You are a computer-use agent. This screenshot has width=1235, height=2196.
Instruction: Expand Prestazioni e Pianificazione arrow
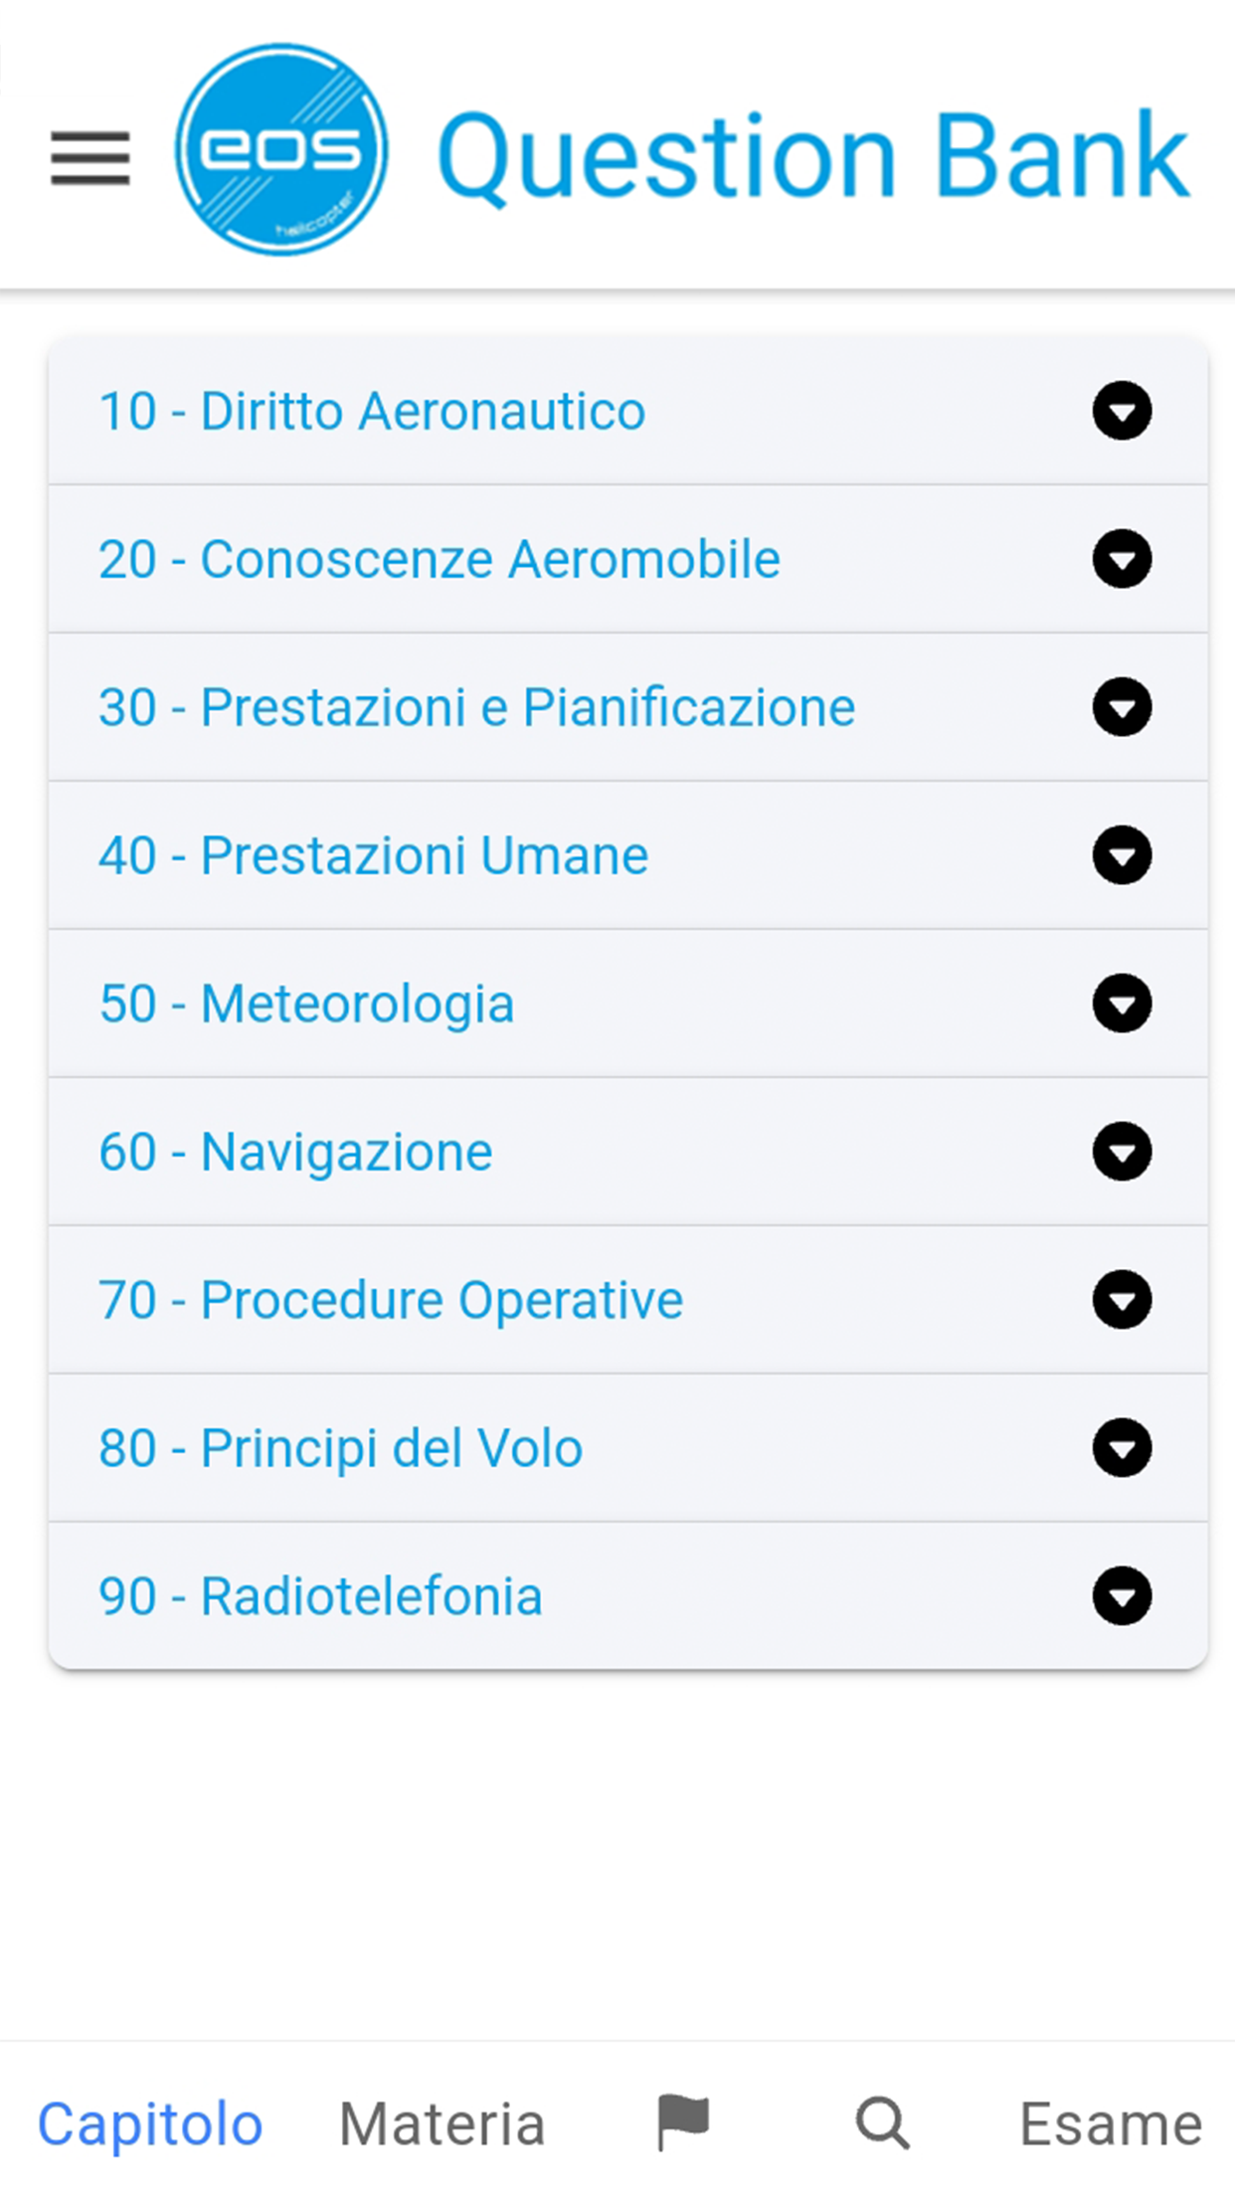coord(1122,707)
